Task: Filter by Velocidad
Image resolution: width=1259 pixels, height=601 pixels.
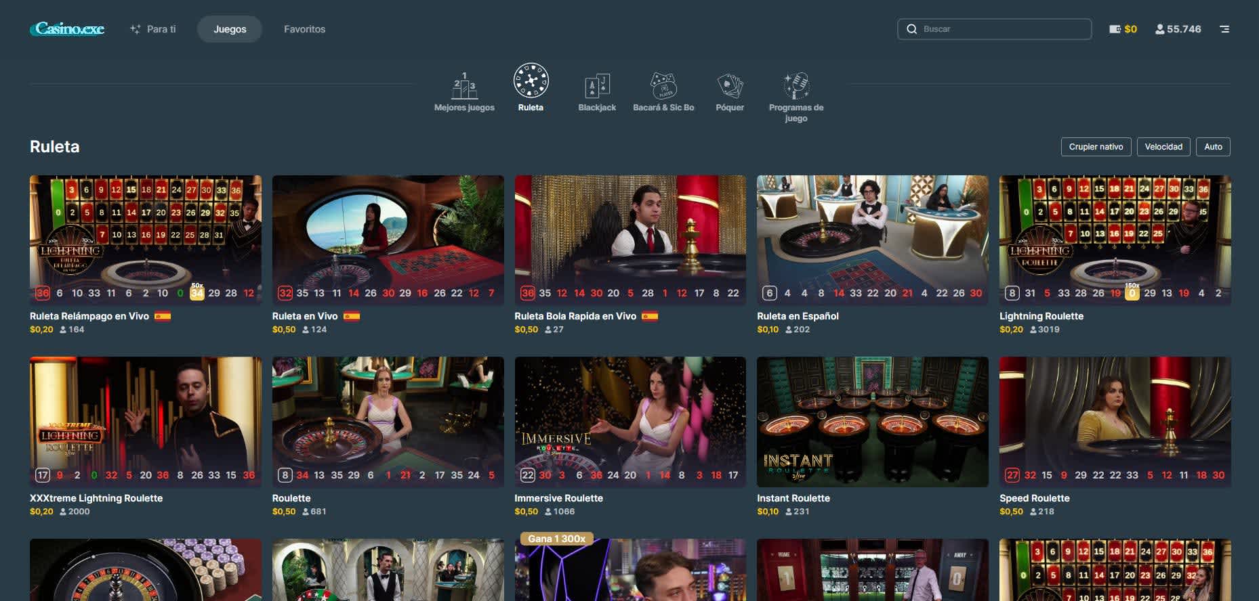Action: coord(1163,147)
